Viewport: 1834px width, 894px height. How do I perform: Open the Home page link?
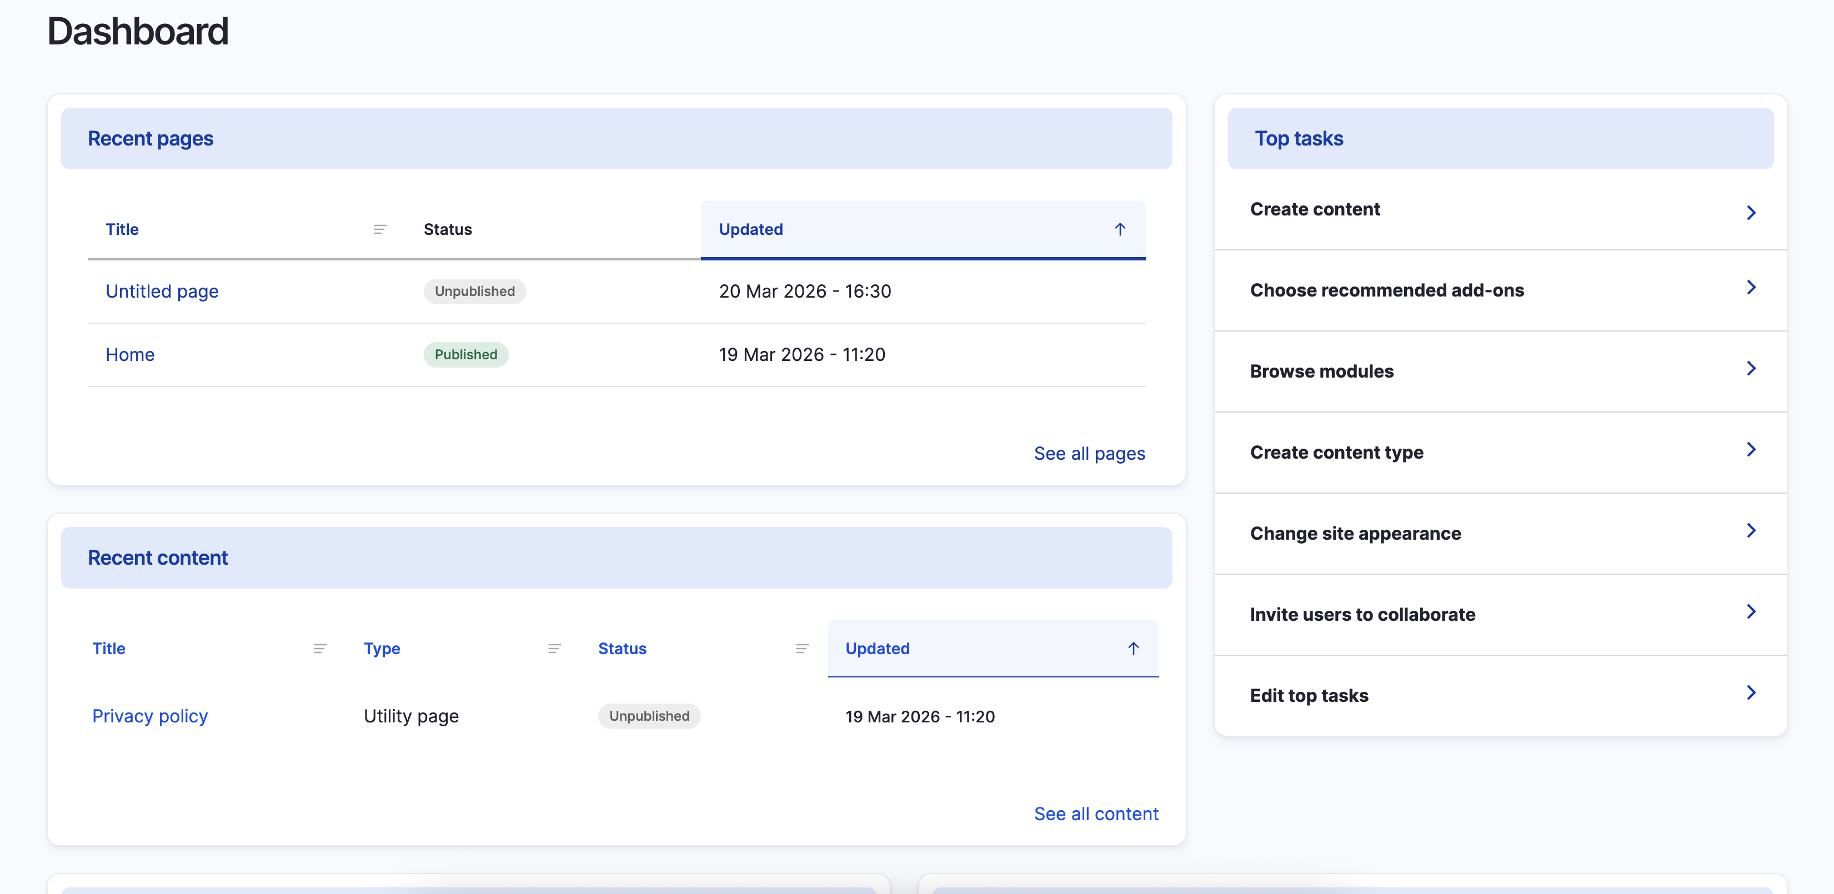pos(129,354)
